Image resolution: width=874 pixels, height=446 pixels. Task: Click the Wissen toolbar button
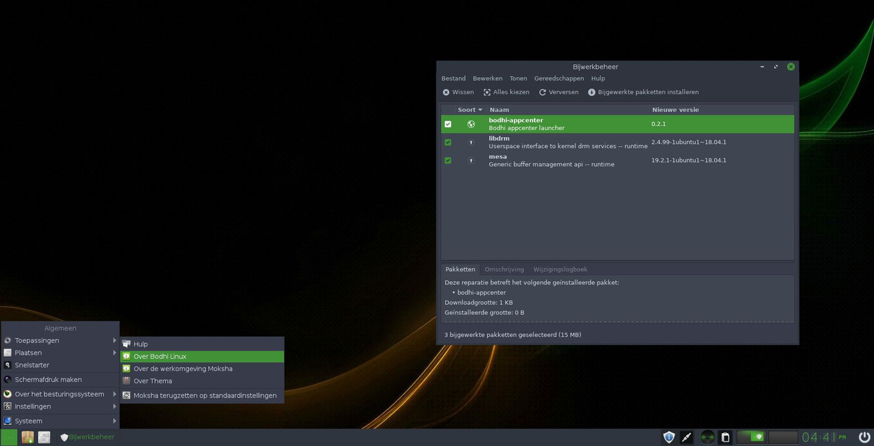pyautogui.click(x=458, y=92)
